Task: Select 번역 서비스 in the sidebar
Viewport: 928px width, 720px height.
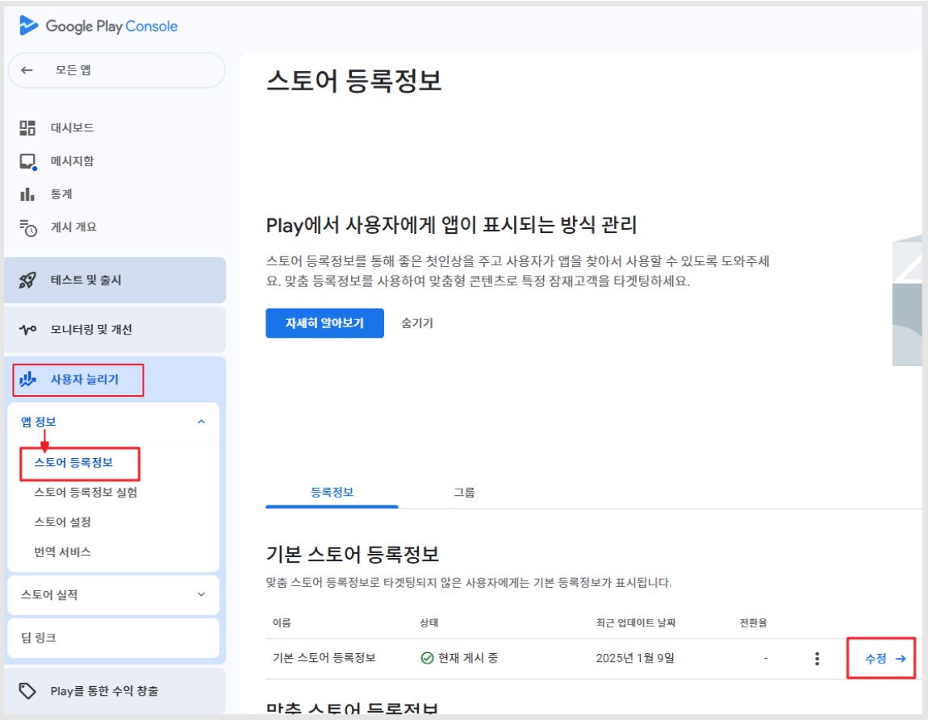Action: point(62,552)
